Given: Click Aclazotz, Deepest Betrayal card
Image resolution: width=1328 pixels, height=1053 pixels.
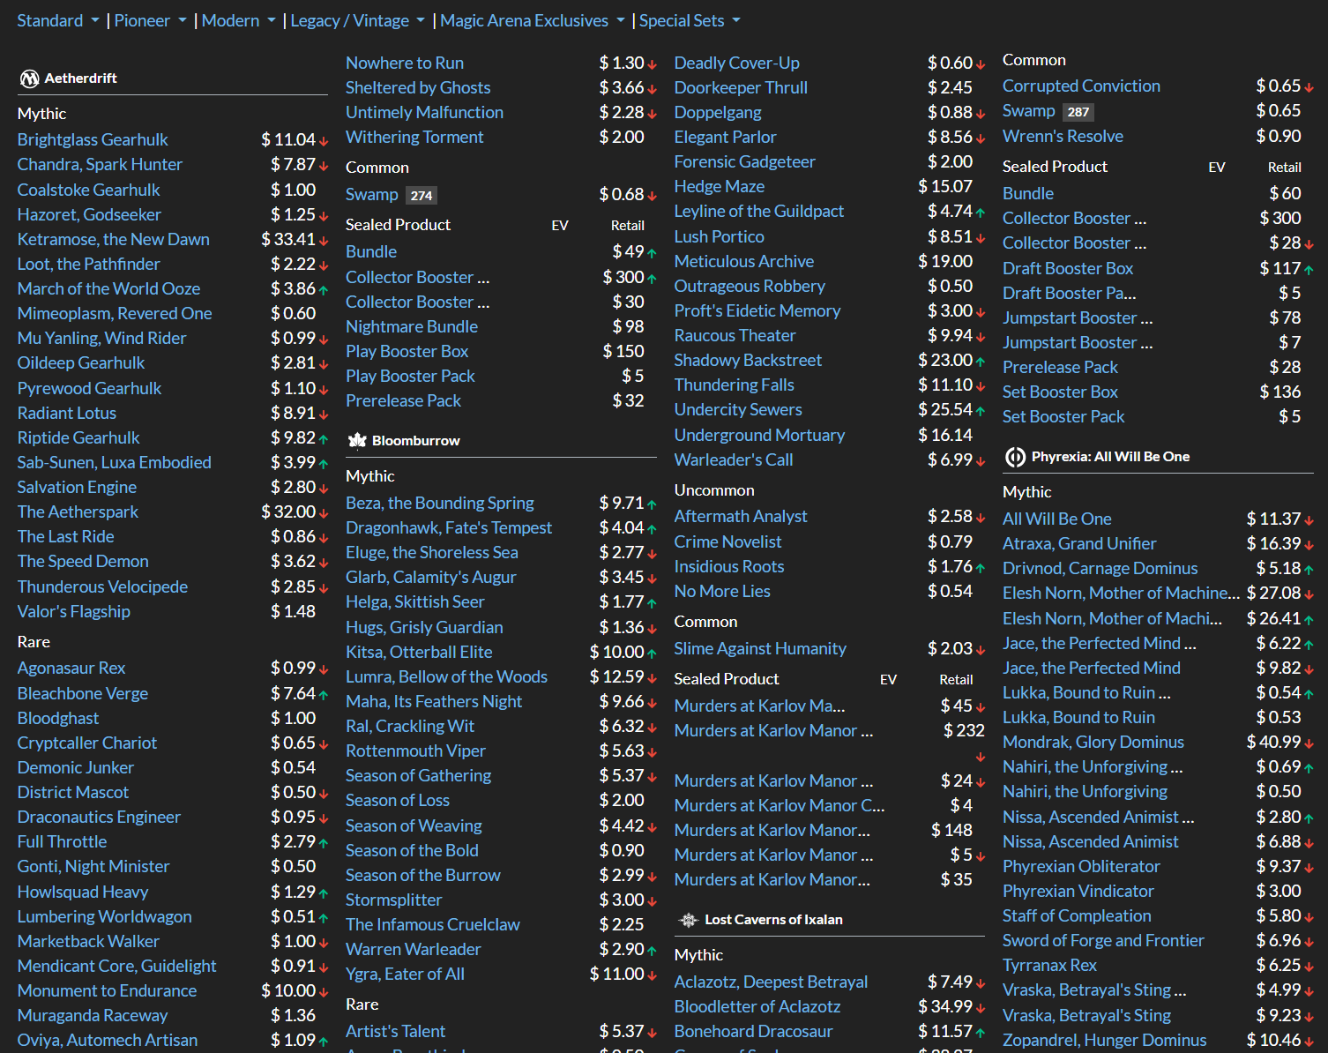Looking at the screenshot, I should (771, 982).
